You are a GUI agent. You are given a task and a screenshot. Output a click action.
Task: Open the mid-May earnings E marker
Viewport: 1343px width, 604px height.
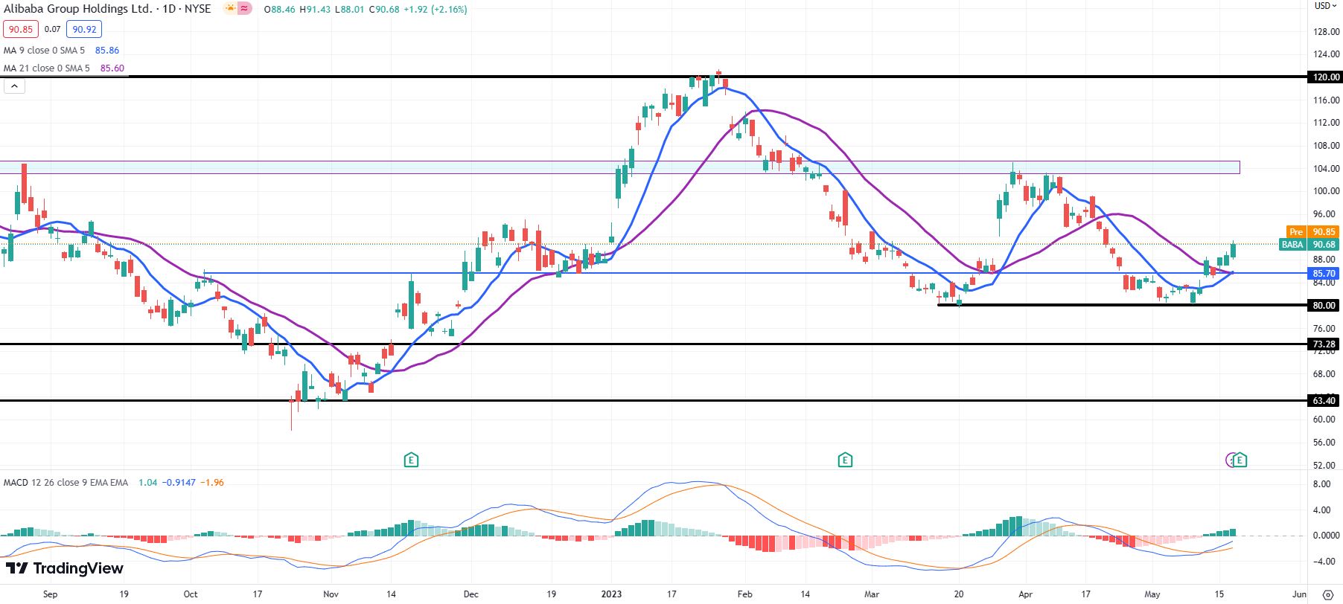click(x=1240, y=460)
